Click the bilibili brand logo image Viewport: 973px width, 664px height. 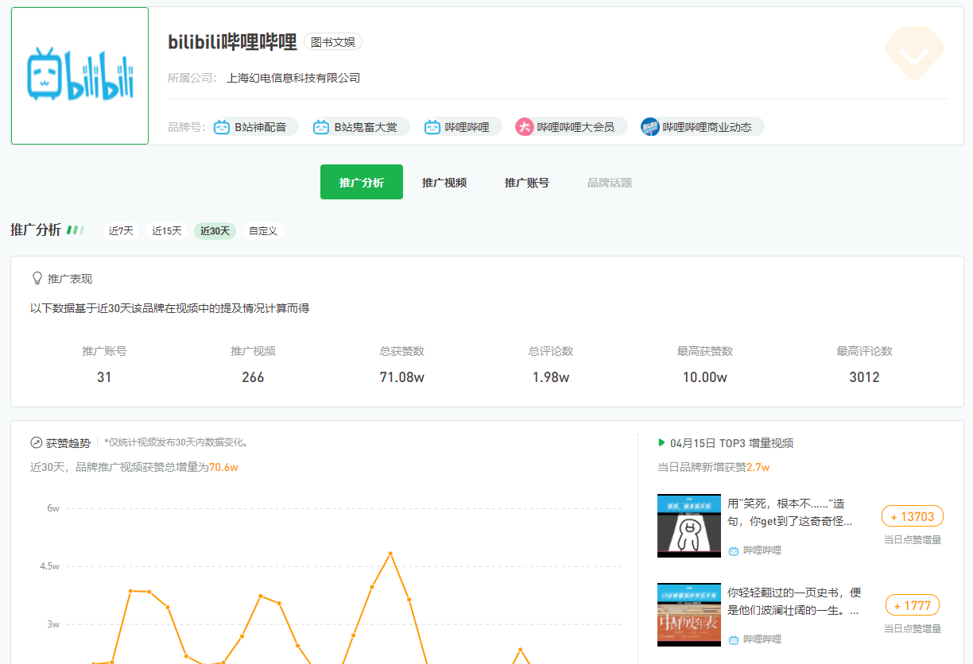79,76
